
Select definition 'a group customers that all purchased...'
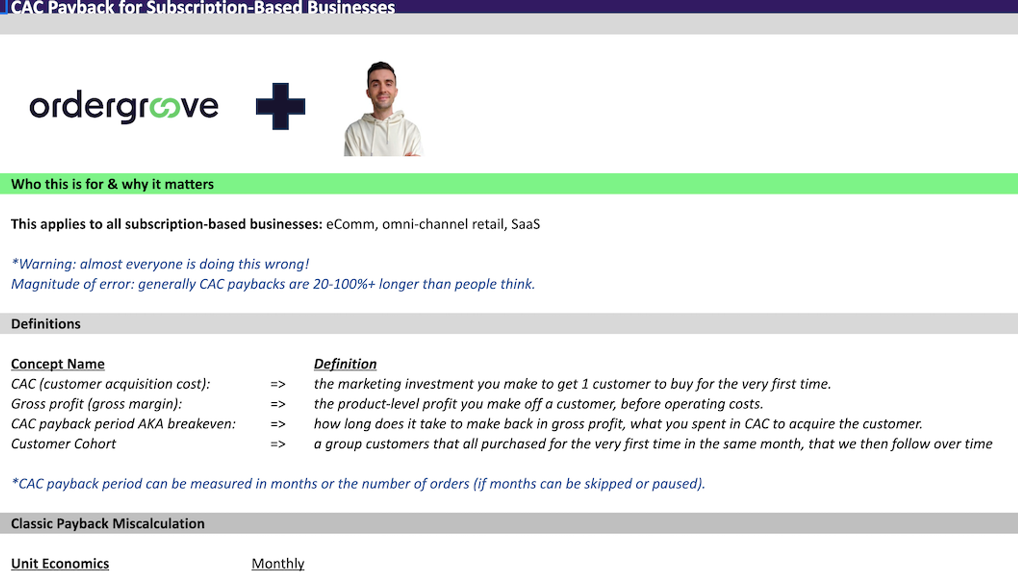(x=653, y=444)
